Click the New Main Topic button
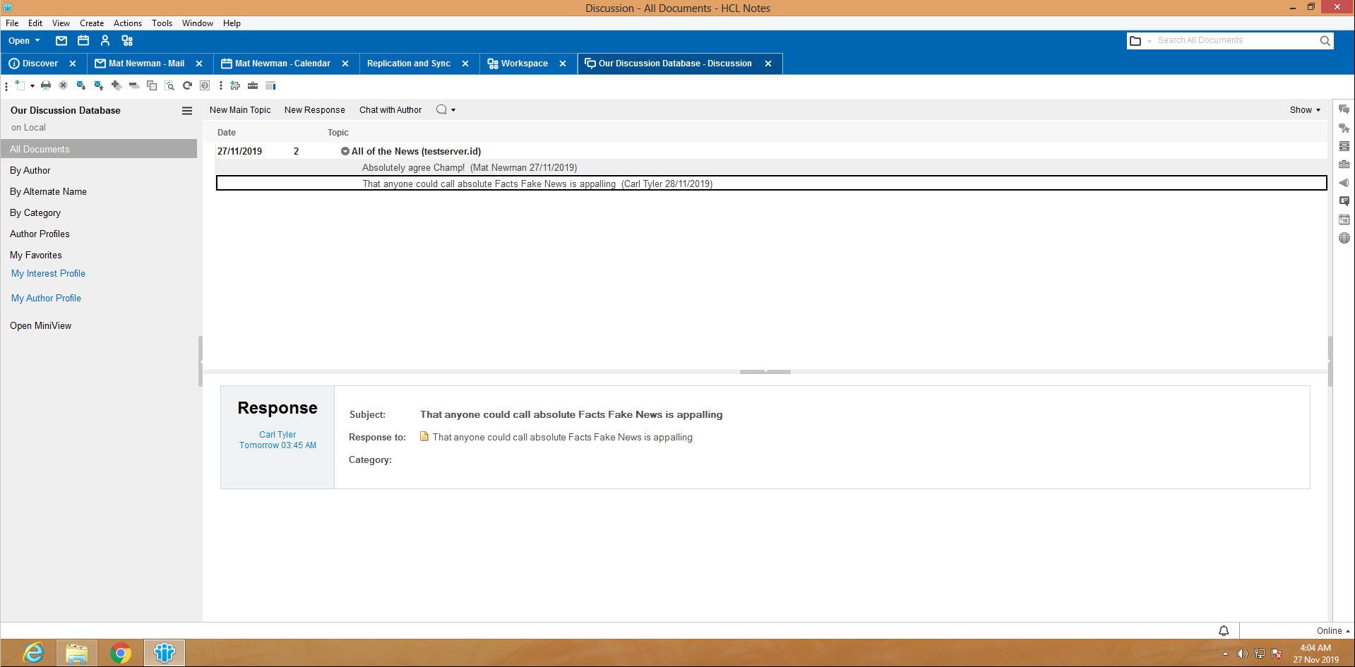The image size is (1355, 667). (240, 110)
